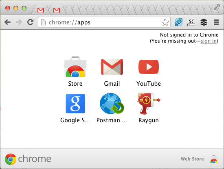Click the Web Store bag icon in footer
The height and width of the screenshot is (169, 224).
coord(214,159)
